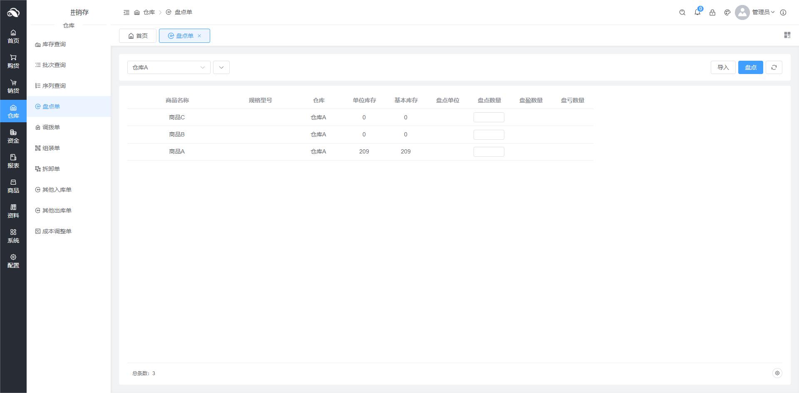The image size is (799, 393).
Task: Switch to the 首页 tab
Action: pos(138,36)
